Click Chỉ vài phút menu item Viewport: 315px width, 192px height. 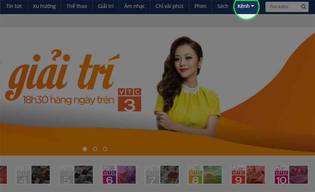click(x=170, y=6)
